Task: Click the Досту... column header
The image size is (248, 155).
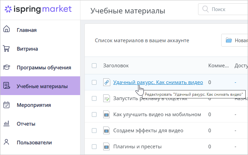Action: point(241,66)
